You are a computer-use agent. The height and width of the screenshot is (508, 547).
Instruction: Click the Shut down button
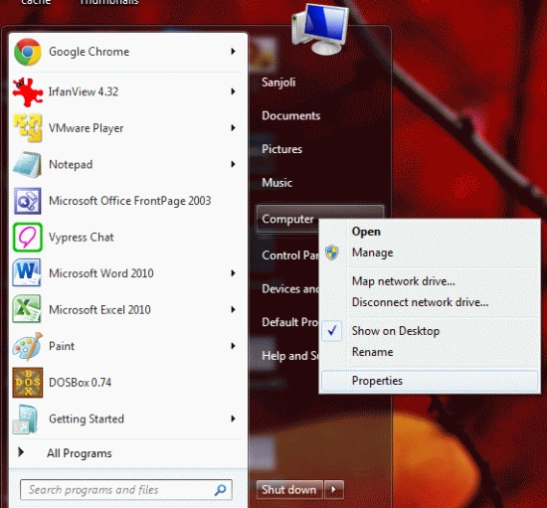click(x=289, y=489)
